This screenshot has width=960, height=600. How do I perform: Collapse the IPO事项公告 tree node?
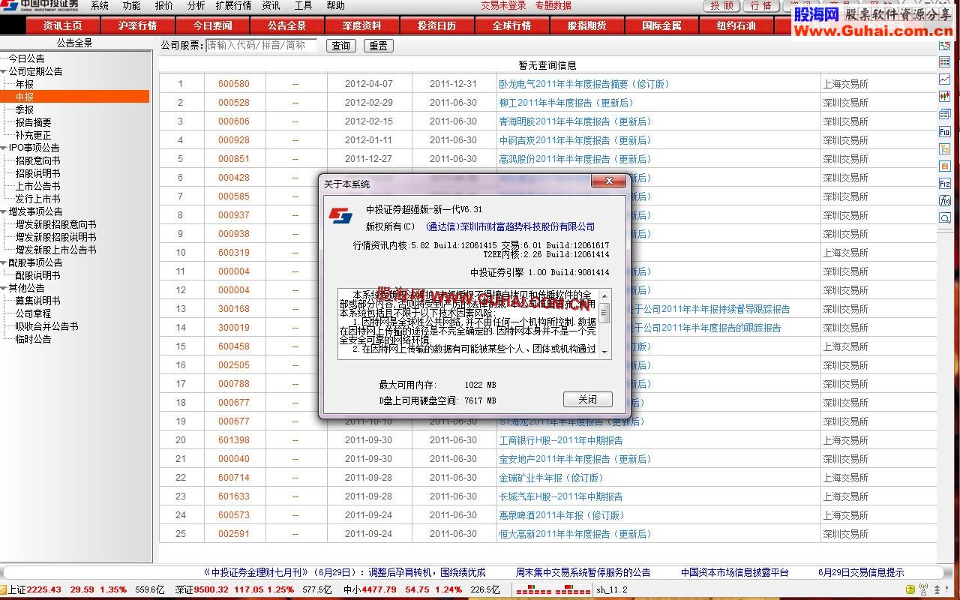[4, 148]
